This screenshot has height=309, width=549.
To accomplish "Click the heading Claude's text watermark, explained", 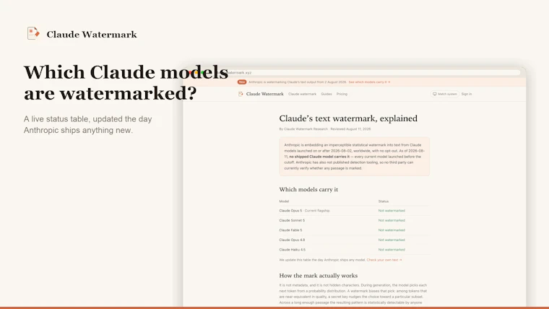I will [348, 118].
